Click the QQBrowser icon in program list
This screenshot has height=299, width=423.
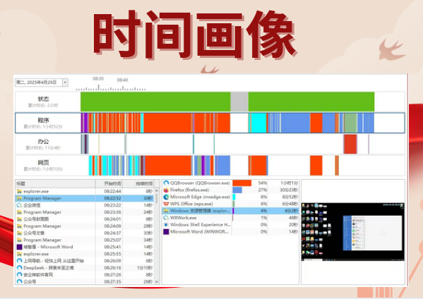tap(166, 183)
